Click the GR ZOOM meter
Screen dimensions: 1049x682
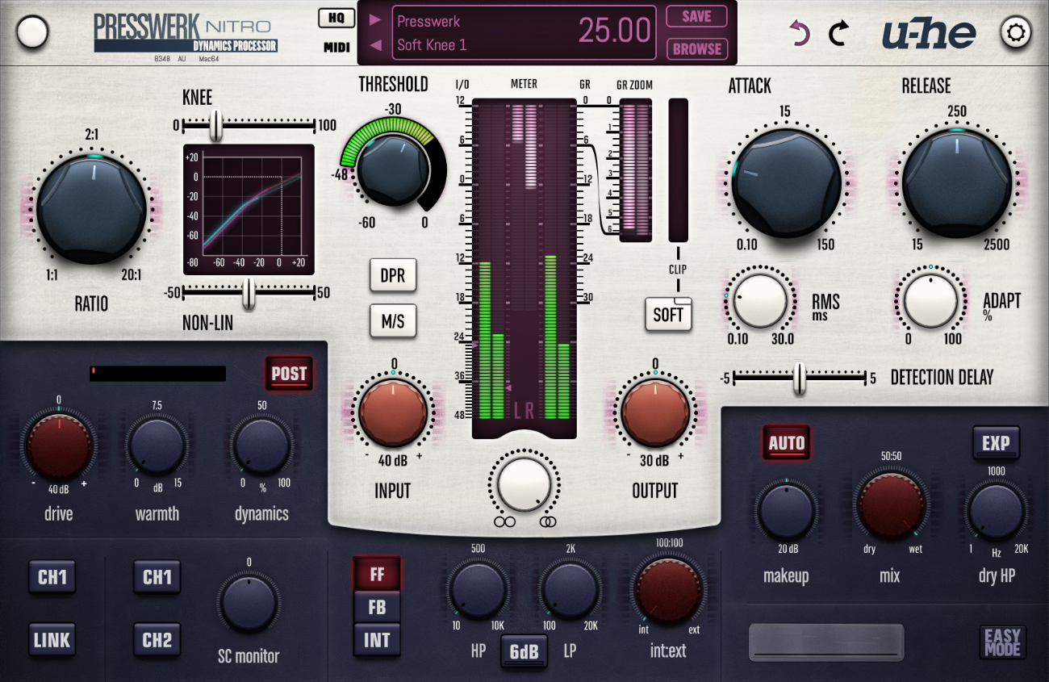636,169
